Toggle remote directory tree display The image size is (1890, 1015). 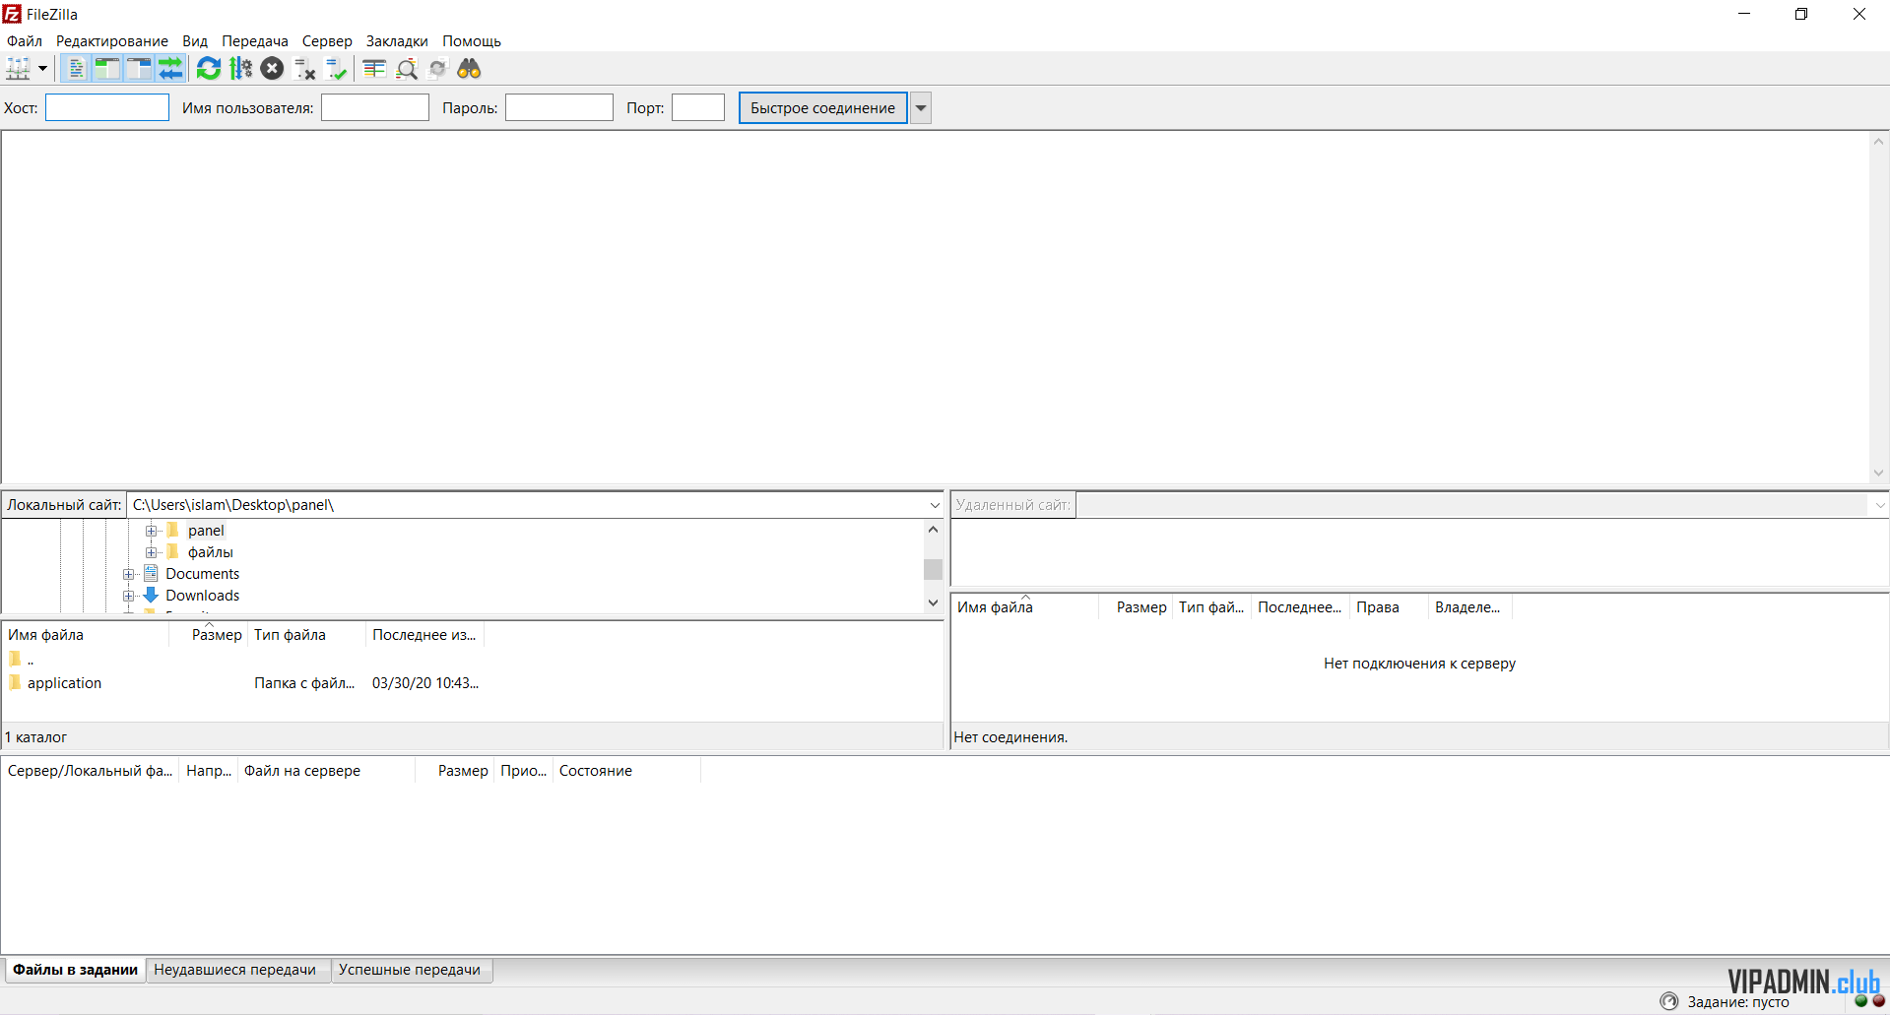139,69
